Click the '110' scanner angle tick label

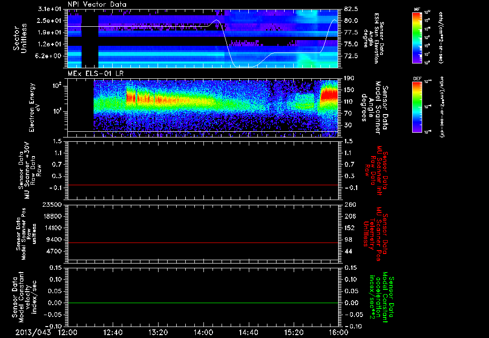[x=349, y=102]
